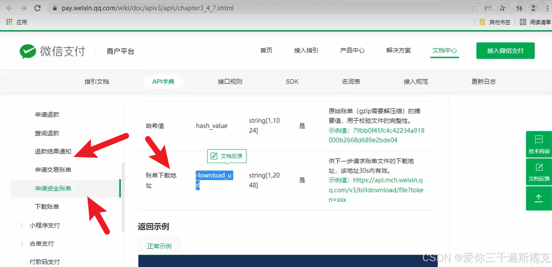Open the 文档反馈 floating side button
Screen dimensions: 552x267
point(539,172)
